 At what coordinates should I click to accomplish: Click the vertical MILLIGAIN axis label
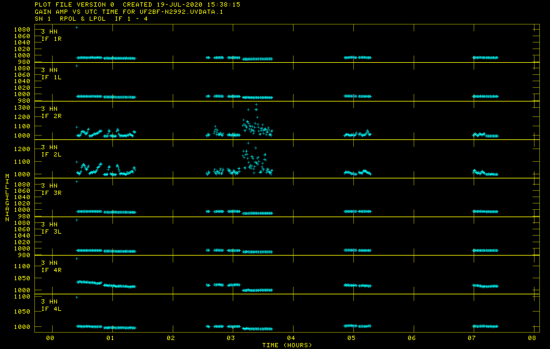(7, 197)
